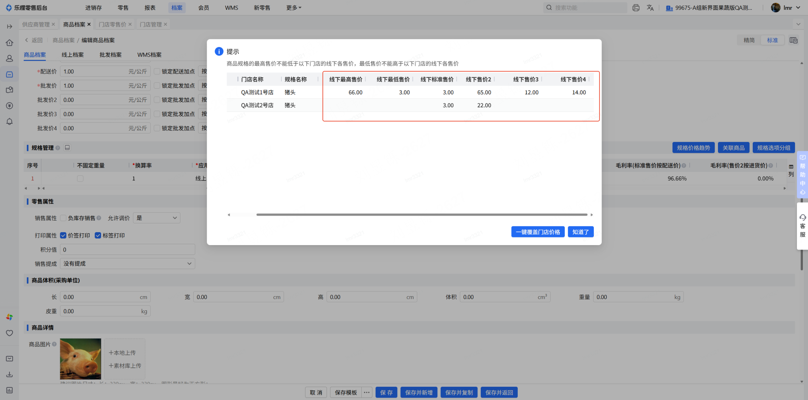
Task: Enable the 负库存销售 checkbox
Action: 63,218
